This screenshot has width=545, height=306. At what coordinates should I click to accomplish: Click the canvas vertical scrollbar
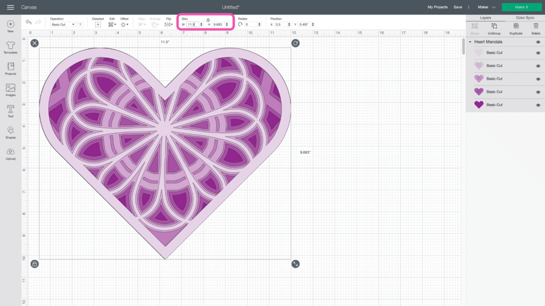tap(464, 47)
